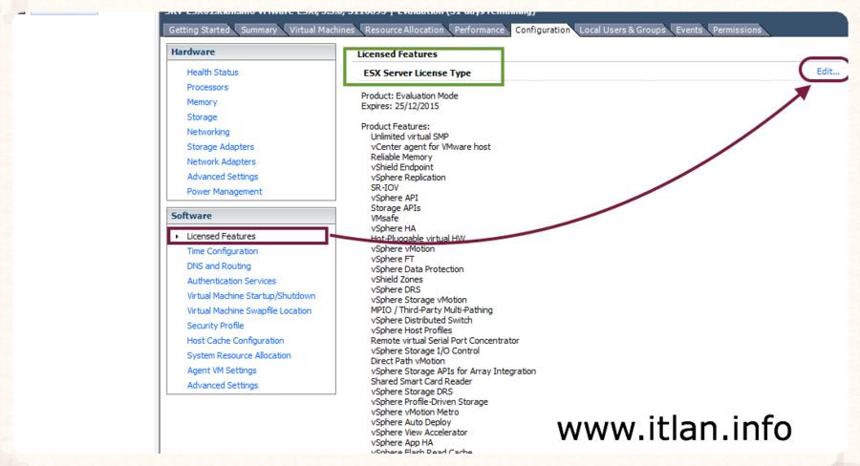860x466 pixels.
Task: Open the Getting Started tab
Action: 199,30
